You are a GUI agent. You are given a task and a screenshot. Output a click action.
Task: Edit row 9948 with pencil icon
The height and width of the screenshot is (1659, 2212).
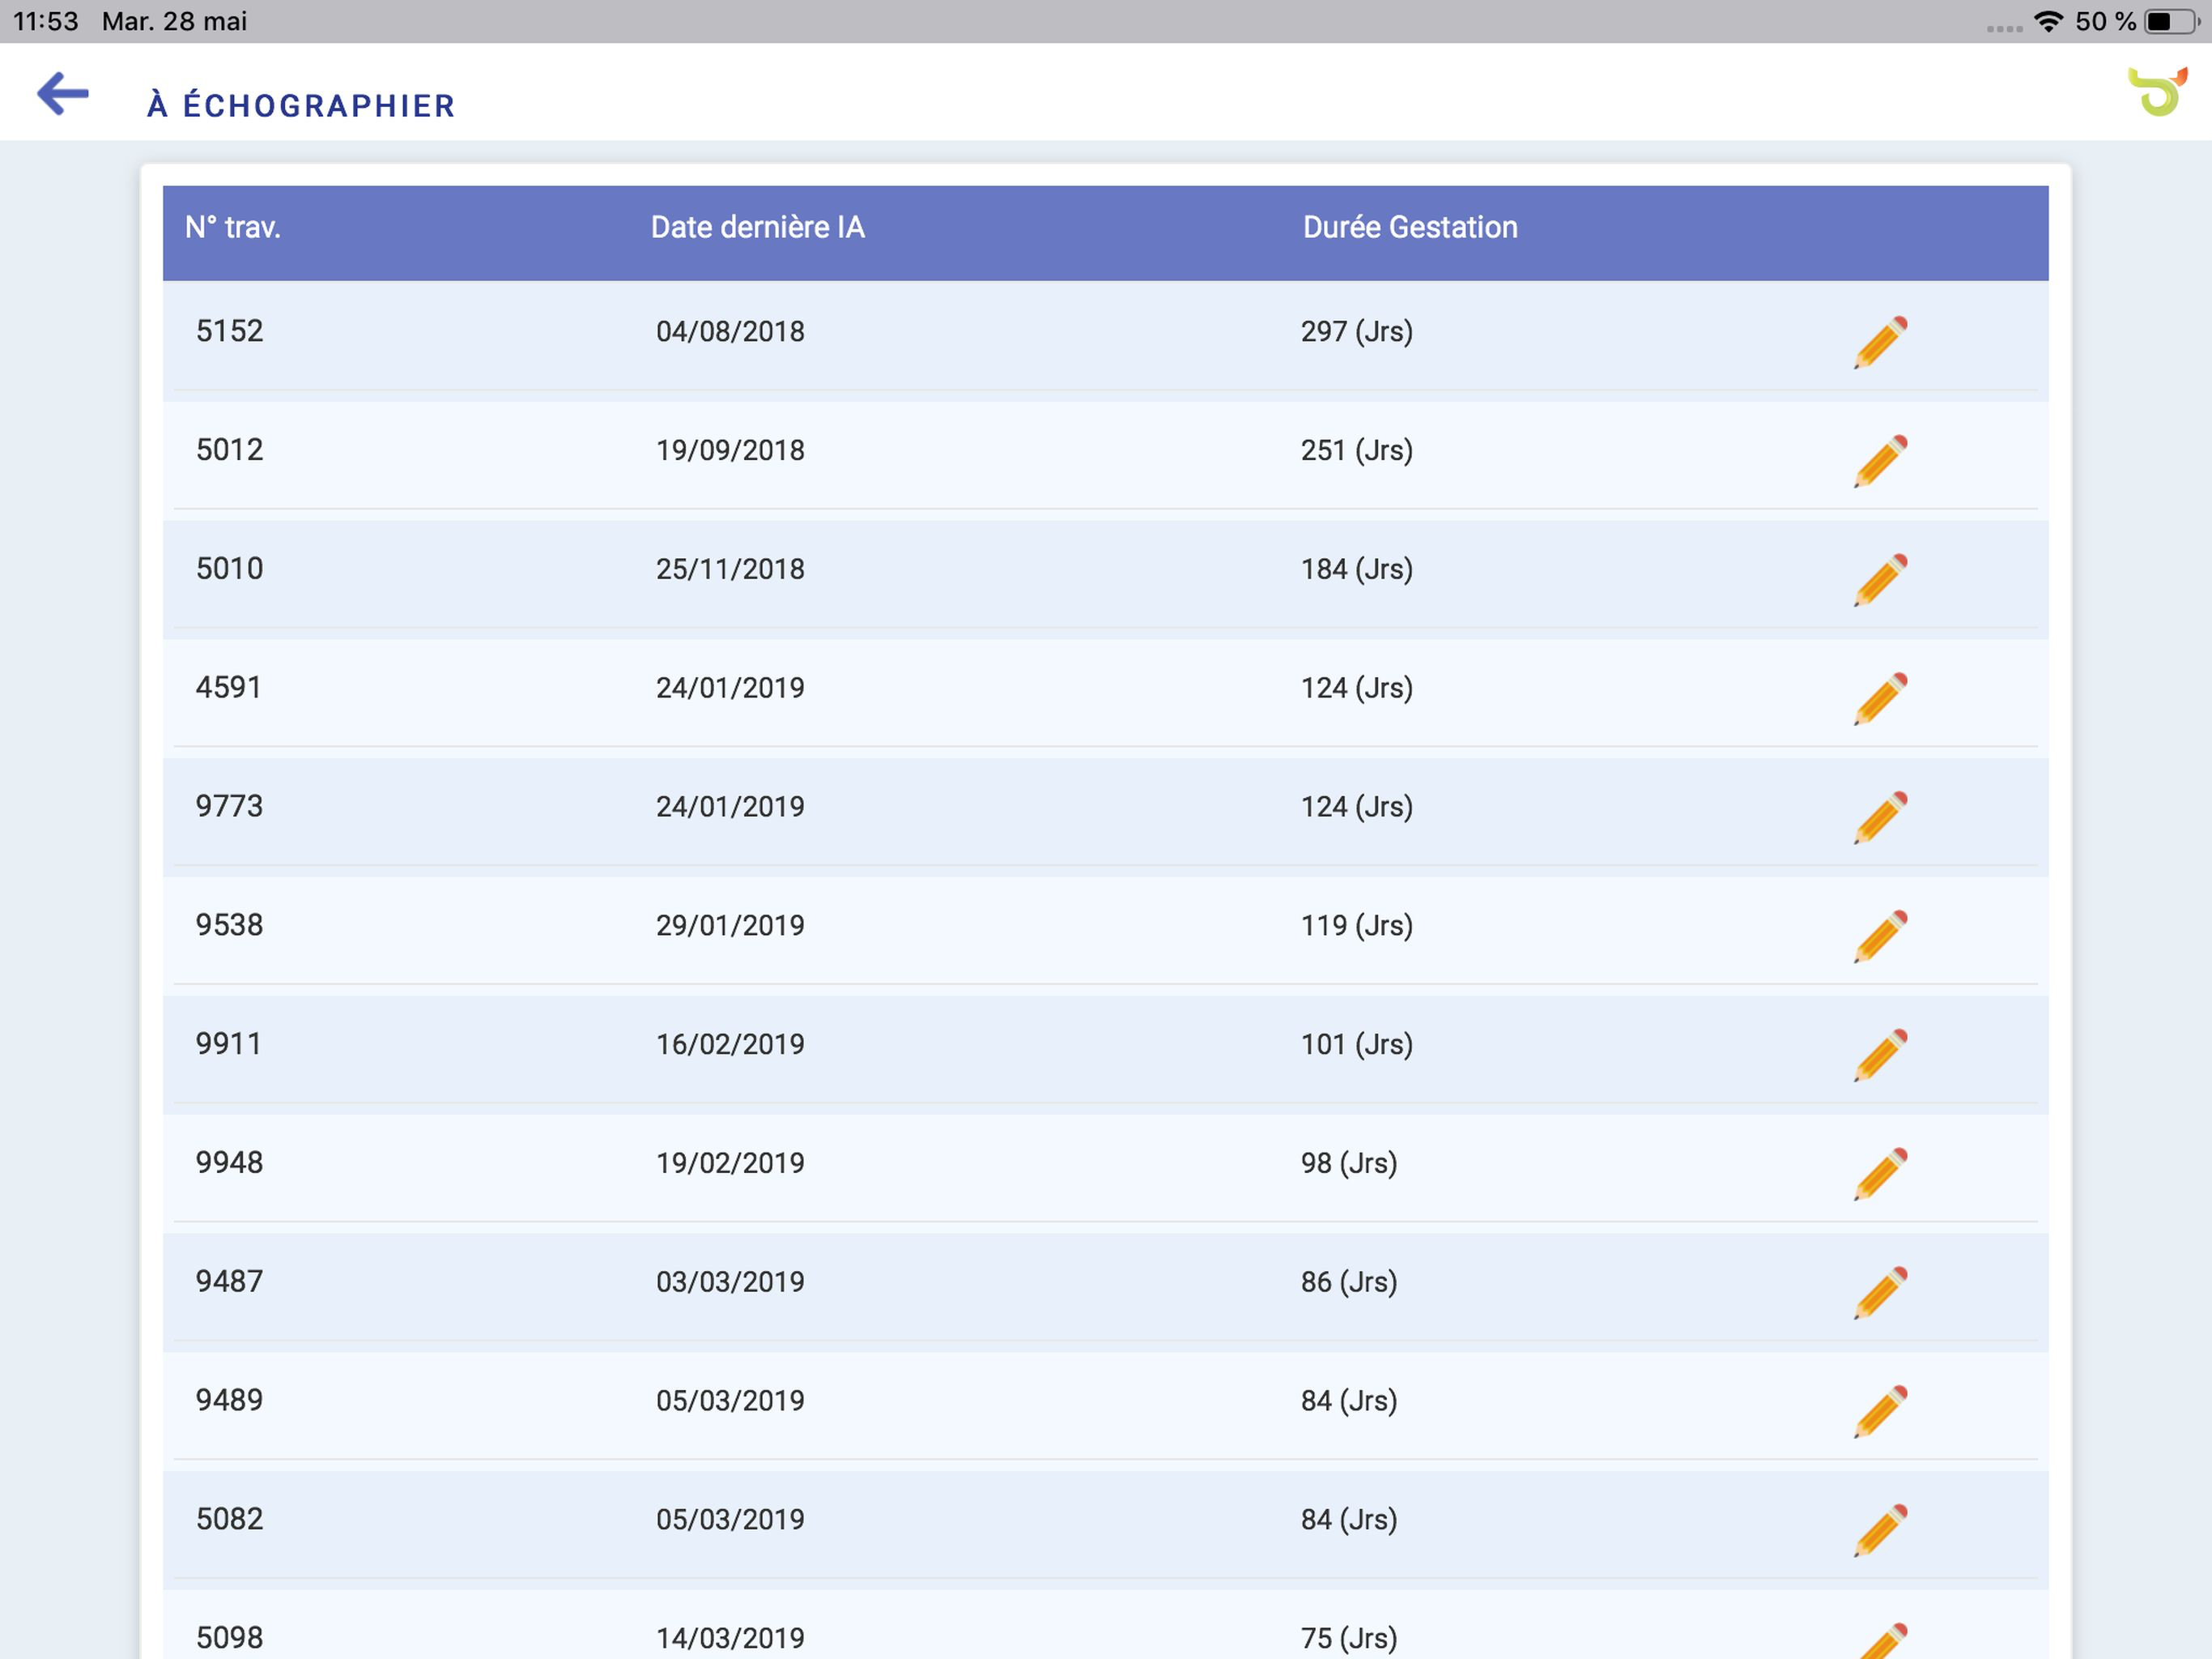pyautogui.click(x=1880, y=1174)
